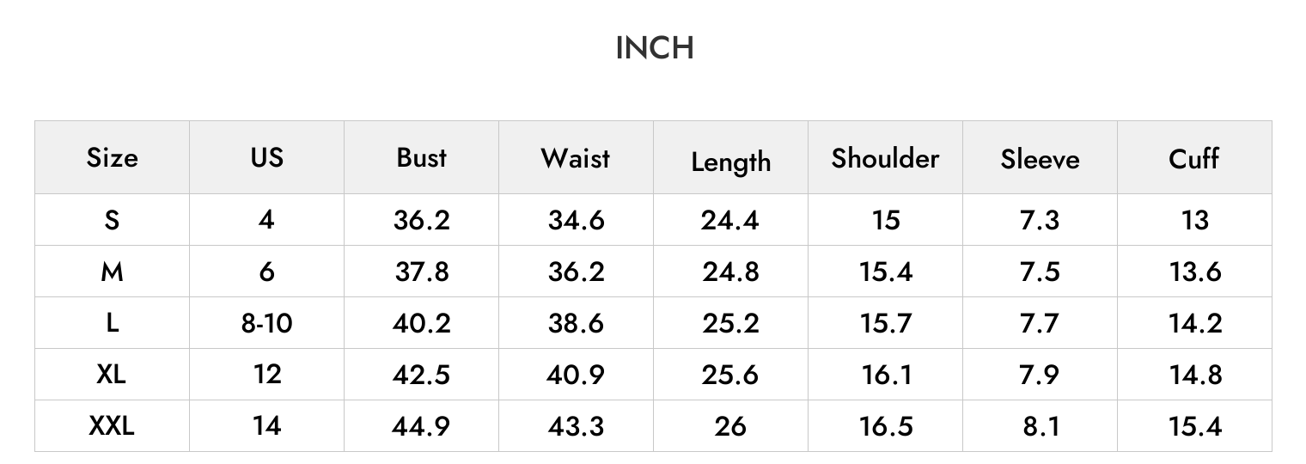
Task: Select the 8-10 US size cell
Action: pyautogui.click(x=266, y=323)
